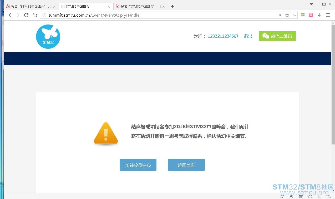Close the leftmost 报名 tab
The width and height of the screenshot is (335, 199).
coord(54,7)
